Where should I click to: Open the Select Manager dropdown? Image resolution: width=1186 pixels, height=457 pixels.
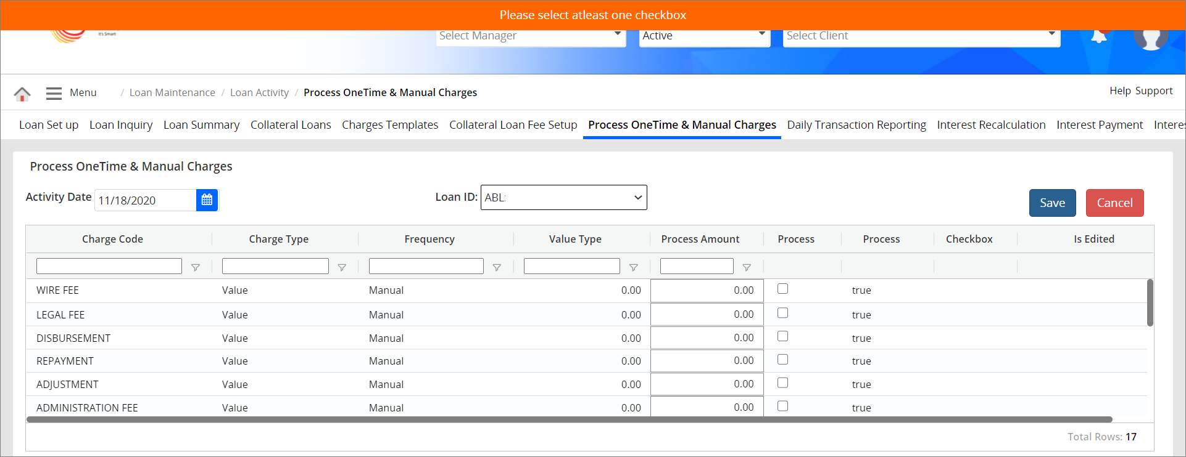click(x=530, y=36)
